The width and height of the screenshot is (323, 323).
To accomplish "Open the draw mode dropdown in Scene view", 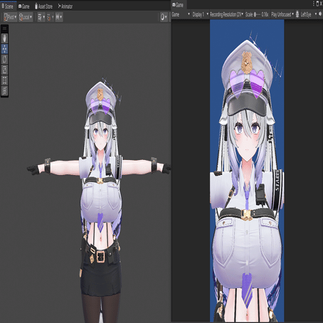I will pyautogui.click(x=164, y=17).
